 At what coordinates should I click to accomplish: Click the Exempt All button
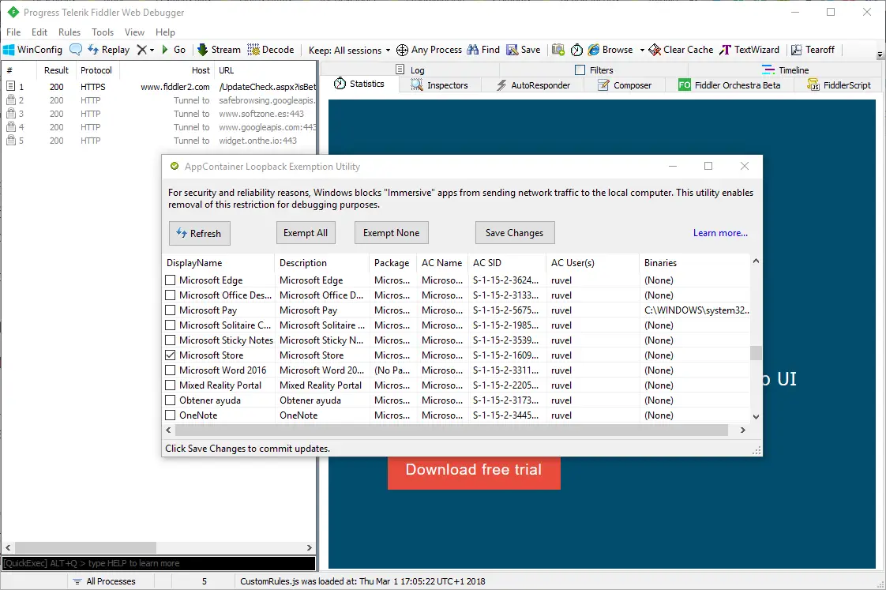306,233
